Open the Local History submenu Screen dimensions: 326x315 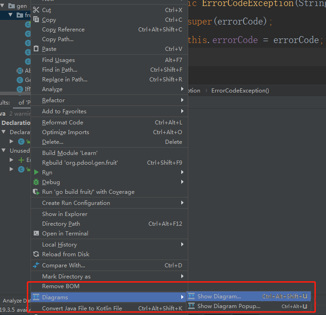[x=59, y=245]
